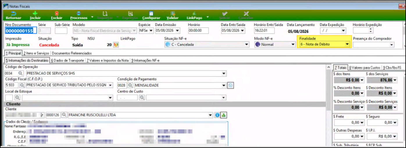Click the LinkPago toolbar icon

pyautogui.click(x=194, y=13)
